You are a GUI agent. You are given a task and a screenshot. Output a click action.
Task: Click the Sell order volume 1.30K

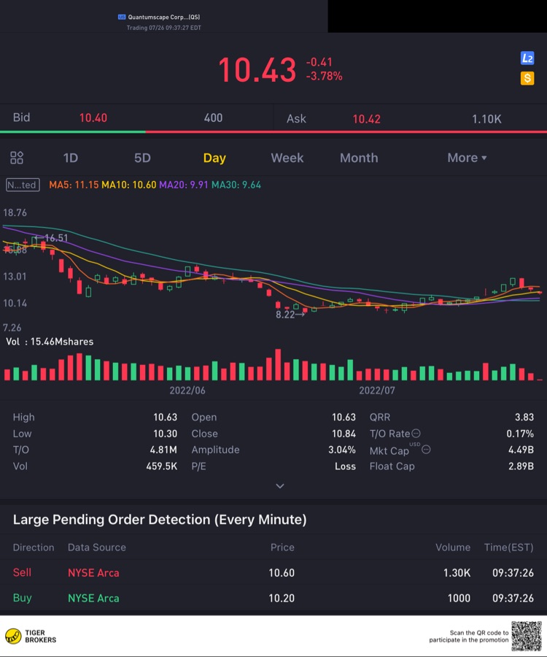457,573
